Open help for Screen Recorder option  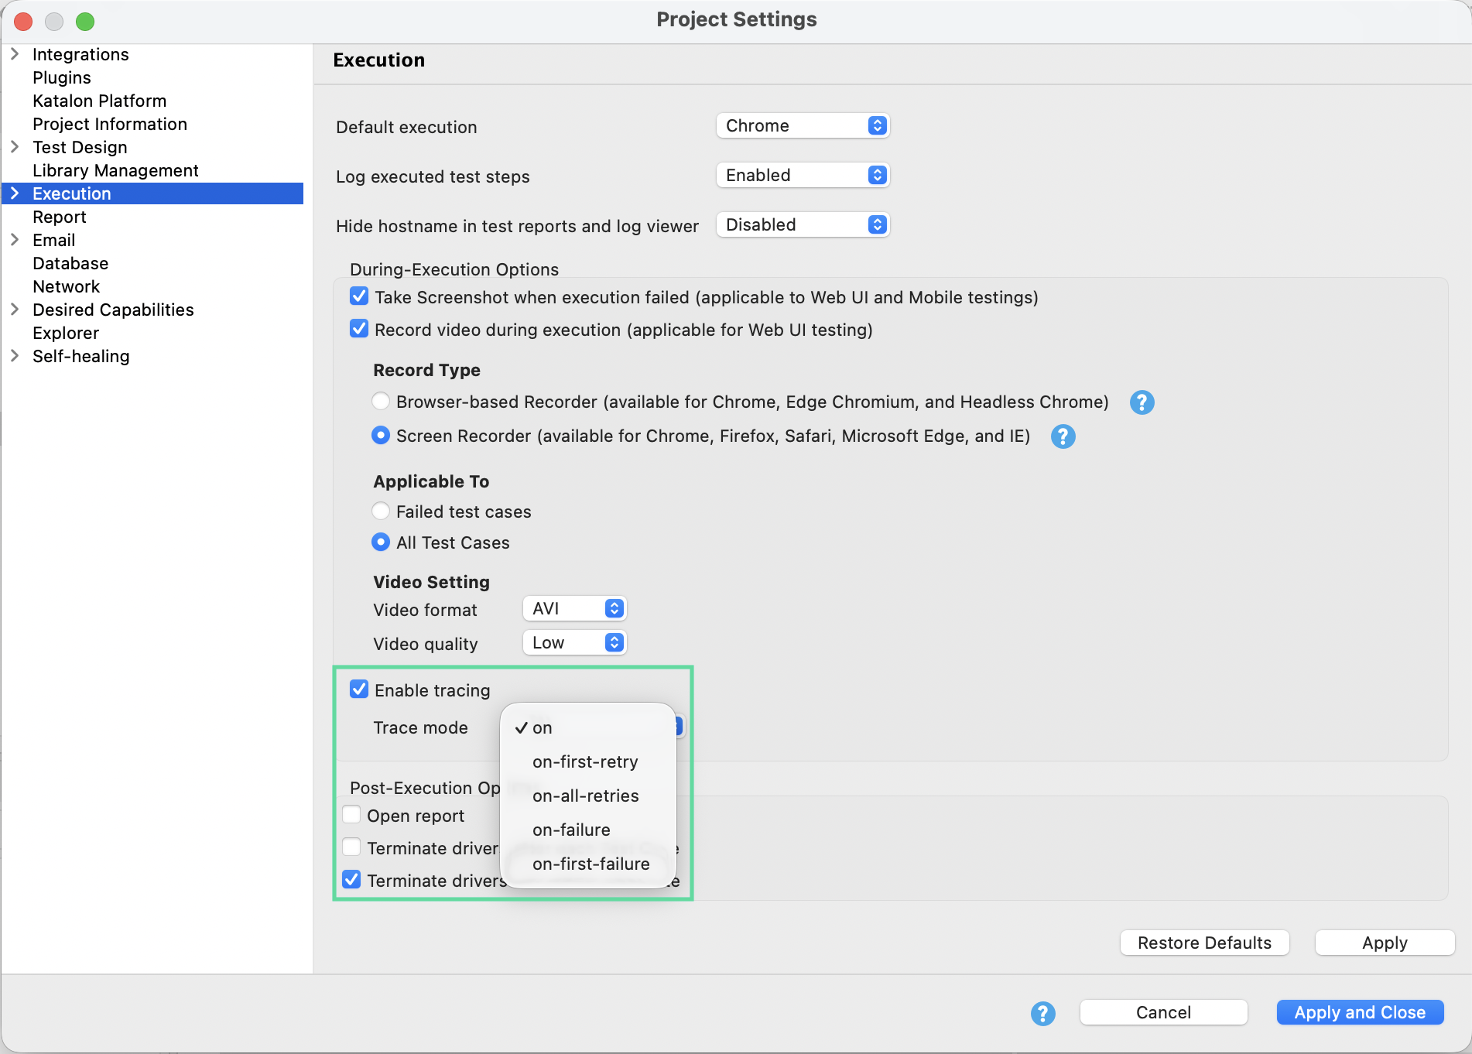click(x=1063, y=436)
